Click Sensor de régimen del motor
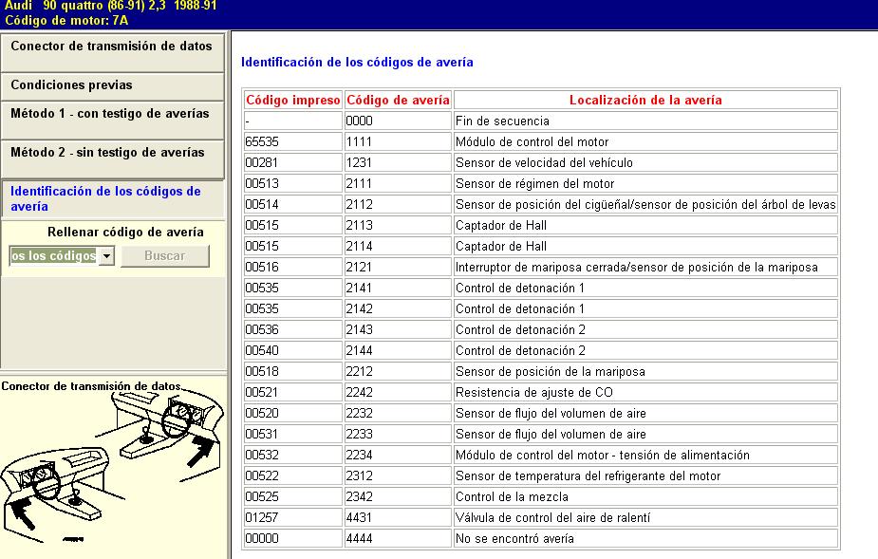 tap(534, 184)
